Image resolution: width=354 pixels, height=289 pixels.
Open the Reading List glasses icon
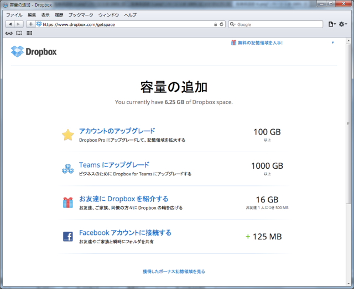pyautogui.click(x=9, y=33)
